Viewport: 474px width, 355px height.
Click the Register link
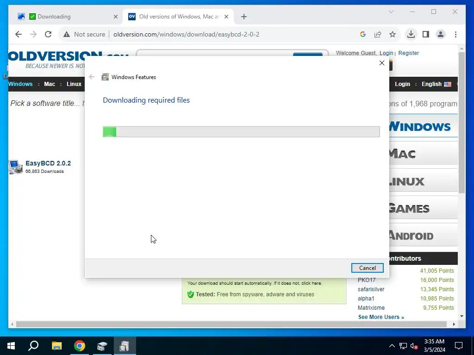click(408, 53)
